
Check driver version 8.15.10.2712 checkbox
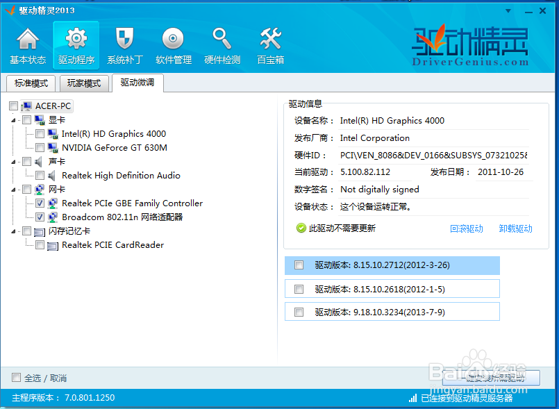click(299, 265)
